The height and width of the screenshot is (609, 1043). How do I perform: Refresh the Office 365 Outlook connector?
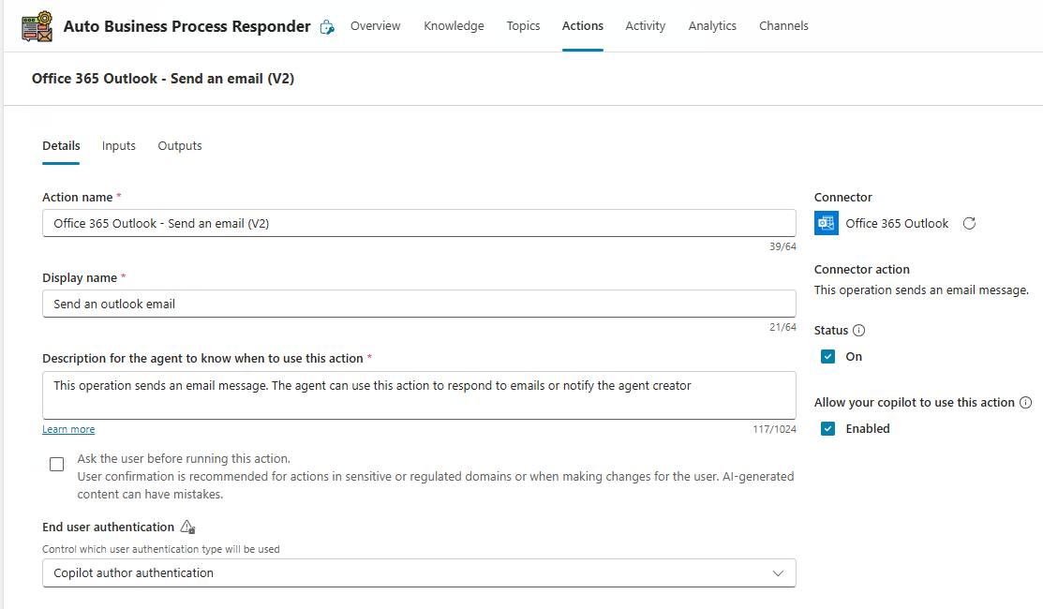pos(969,223)
